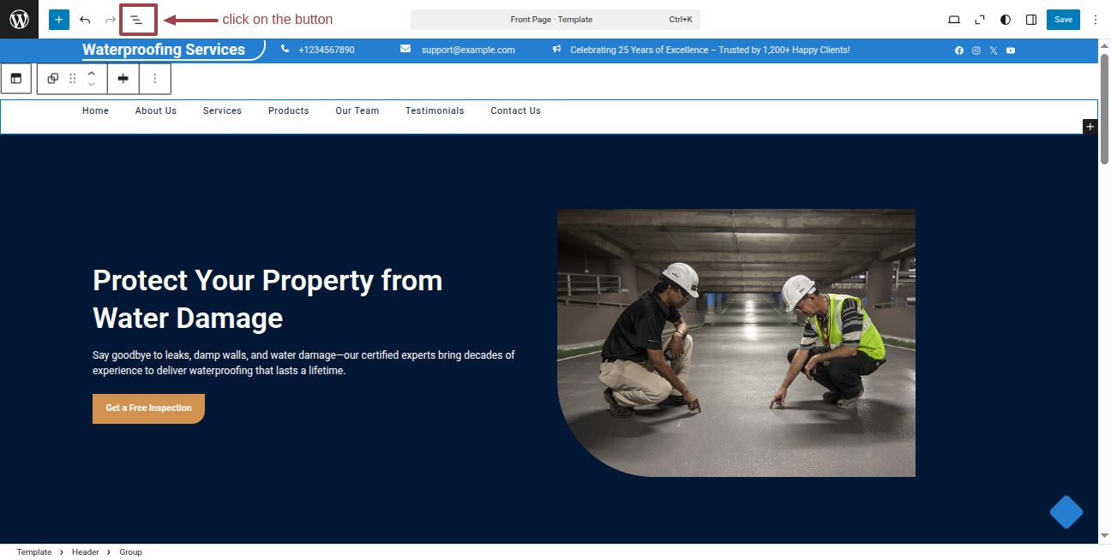Image resolution: width=1111 pixels, height=560 pixels.
Task: Open the block toolbar options menu
Action: click(155, 78)
